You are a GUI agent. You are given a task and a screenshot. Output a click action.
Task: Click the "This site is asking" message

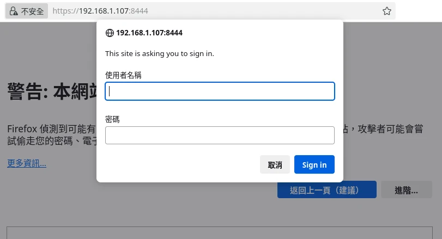(160, 54)
